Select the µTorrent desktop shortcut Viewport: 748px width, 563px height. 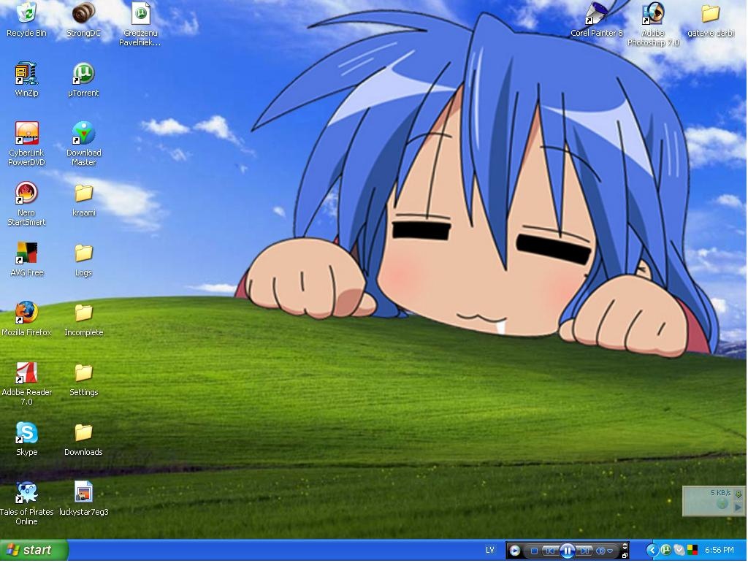click(x=83, y=80)
